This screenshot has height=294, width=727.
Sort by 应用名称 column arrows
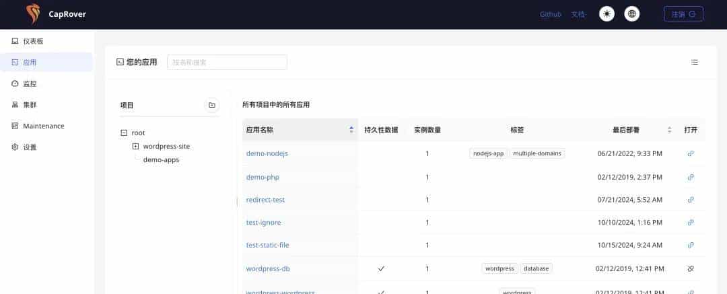[351, 131]
